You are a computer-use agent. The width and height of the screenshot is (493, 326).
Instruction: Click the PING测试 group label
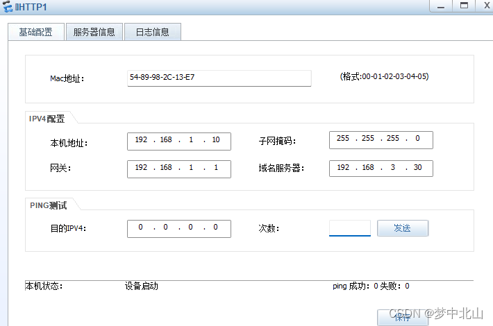(x=49, y=205)
